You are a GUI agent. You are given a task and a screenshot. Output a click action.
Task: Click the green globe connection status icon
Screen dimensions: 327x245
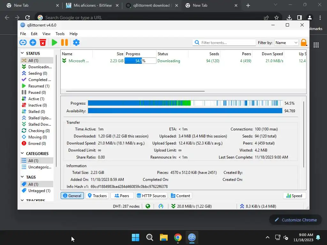[x=148, y=206]
